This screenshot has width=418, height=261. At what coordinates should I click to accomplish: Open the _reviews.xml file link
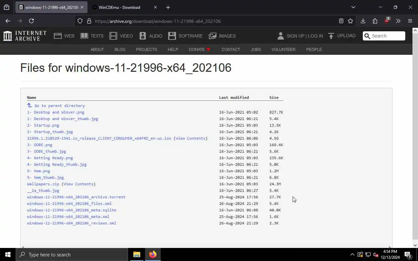click(72, 223)
